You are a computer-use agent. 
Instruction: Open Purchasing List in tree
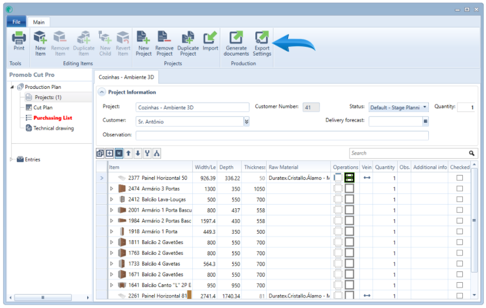coord(53,118)
